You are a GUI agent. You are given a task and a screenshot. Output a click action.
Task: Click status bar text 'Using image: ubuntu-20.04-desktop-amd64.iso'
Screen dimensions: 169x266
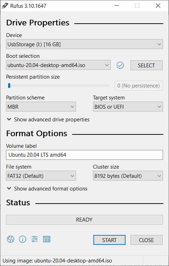click(57, 261)
